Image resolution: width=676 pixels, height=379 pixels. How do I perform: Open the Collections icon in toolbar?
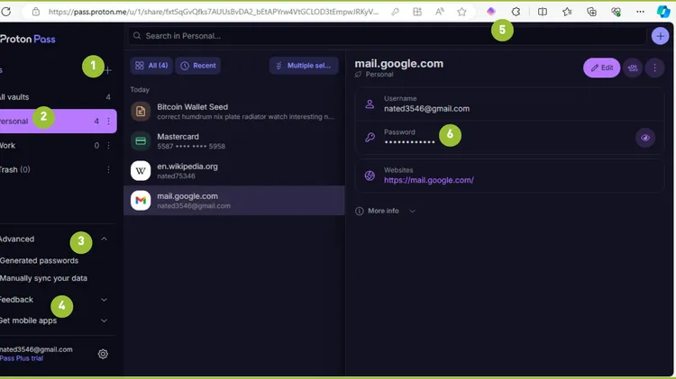point(591,12)
